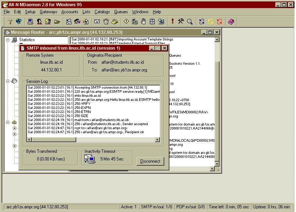Click the purple book icon in toolbar
Screen dimensions: 296x212
pos(231,22)
